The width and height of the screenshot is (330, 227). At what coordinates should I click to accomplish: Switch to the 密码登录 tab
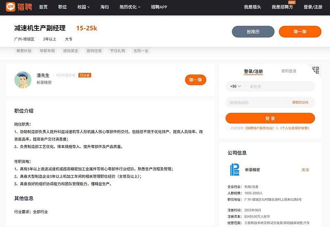[x=289, y=71]
